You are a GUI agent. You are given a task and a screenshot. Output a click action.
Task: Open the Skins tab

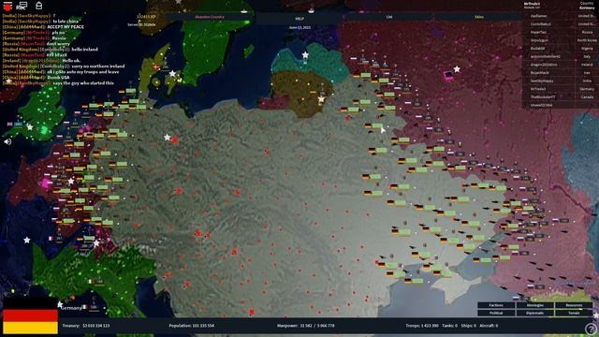(x=478, y=17)
